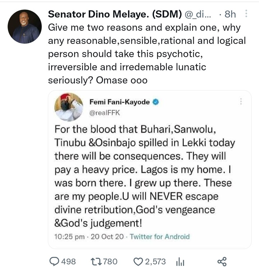Click the truncated @_di... handle
Image resolution: width=259 pixels, height=267 pixels.
[x=198, y=14]
